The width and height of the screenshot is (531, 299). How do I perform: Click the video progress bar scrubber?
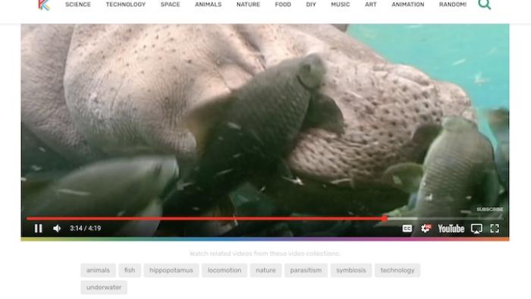tap(385, 219)
